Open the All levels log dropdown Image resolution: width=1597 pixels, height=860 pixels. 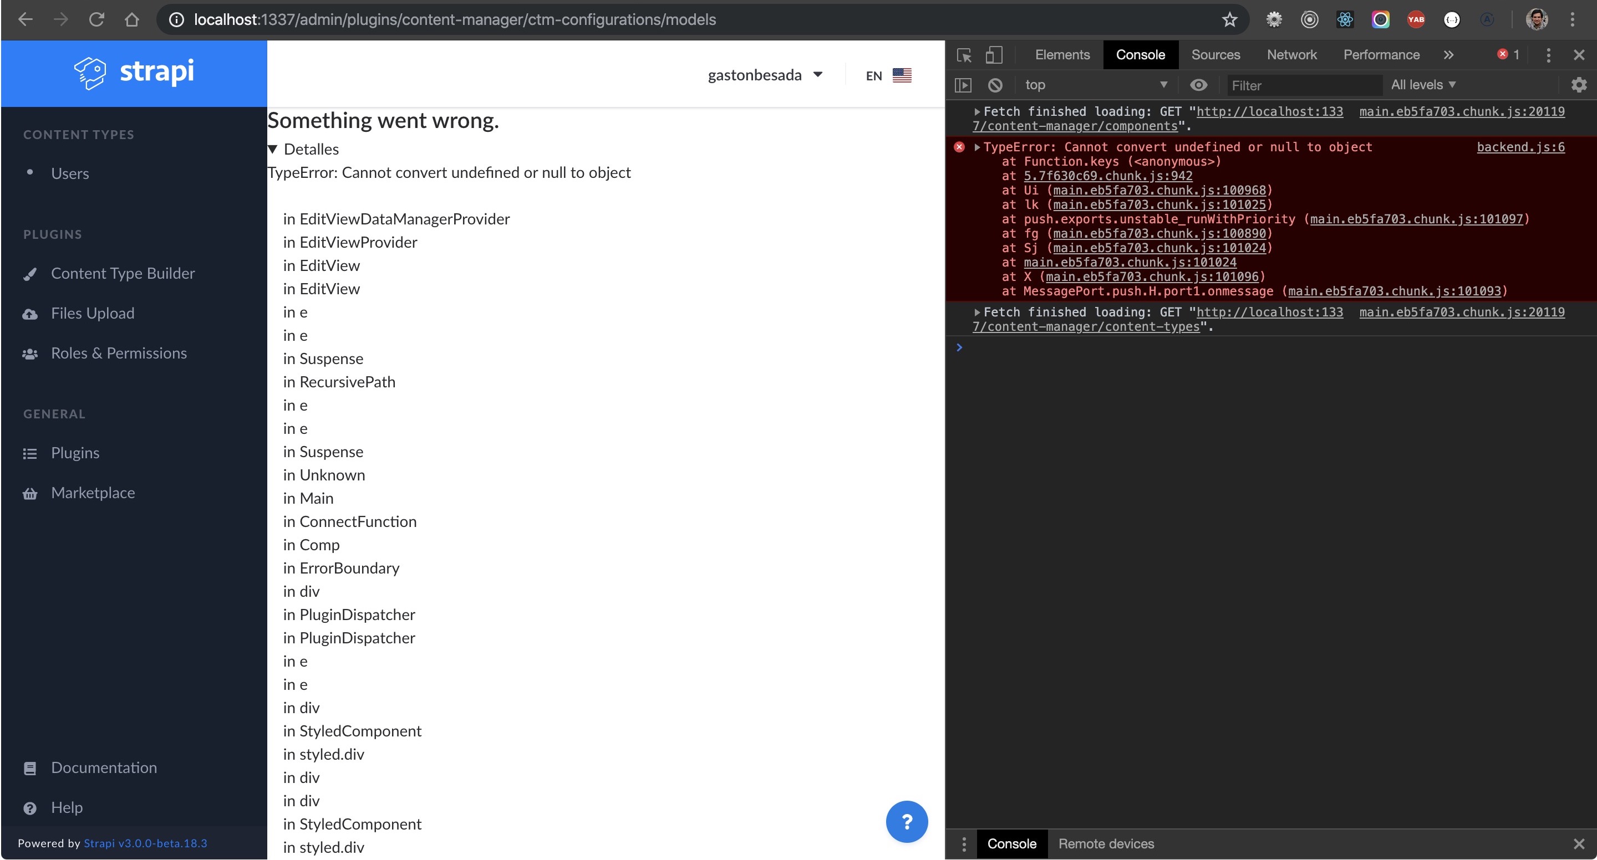(x=1423, y=85)
